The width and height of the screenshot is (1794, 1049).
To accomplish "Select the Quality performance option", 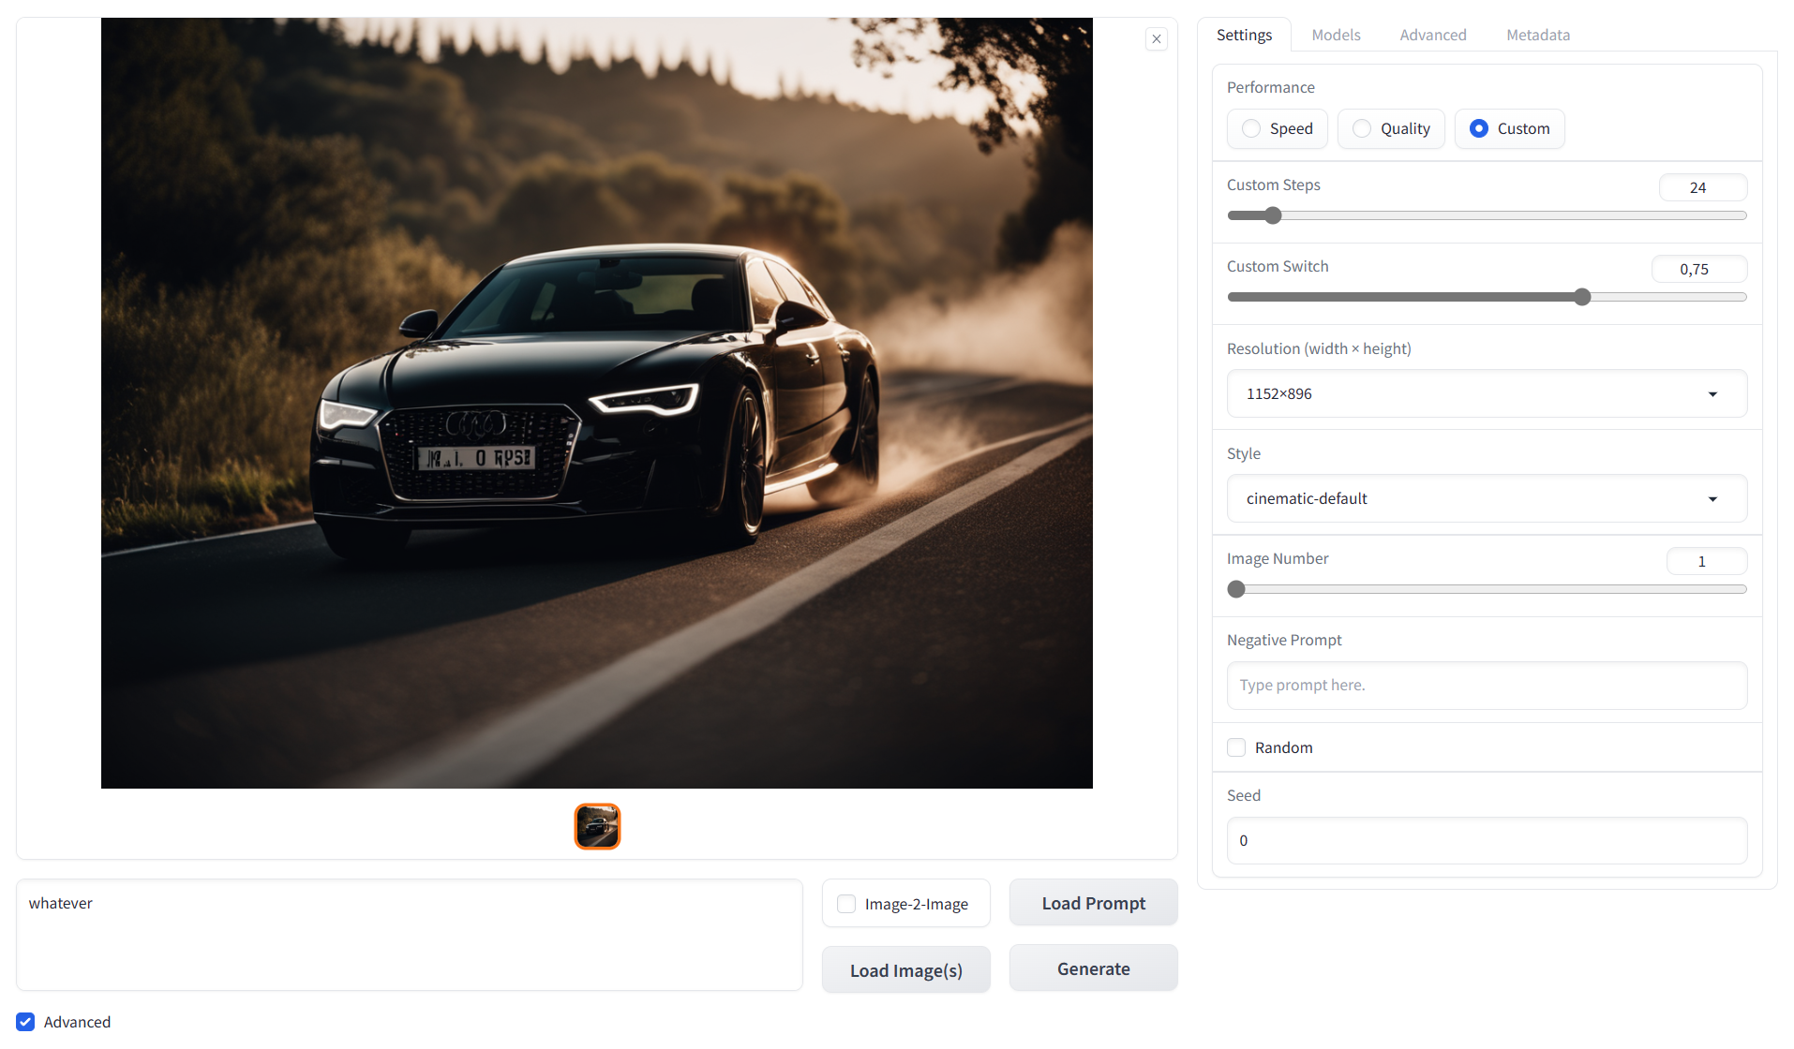I will pos(1391,129).
